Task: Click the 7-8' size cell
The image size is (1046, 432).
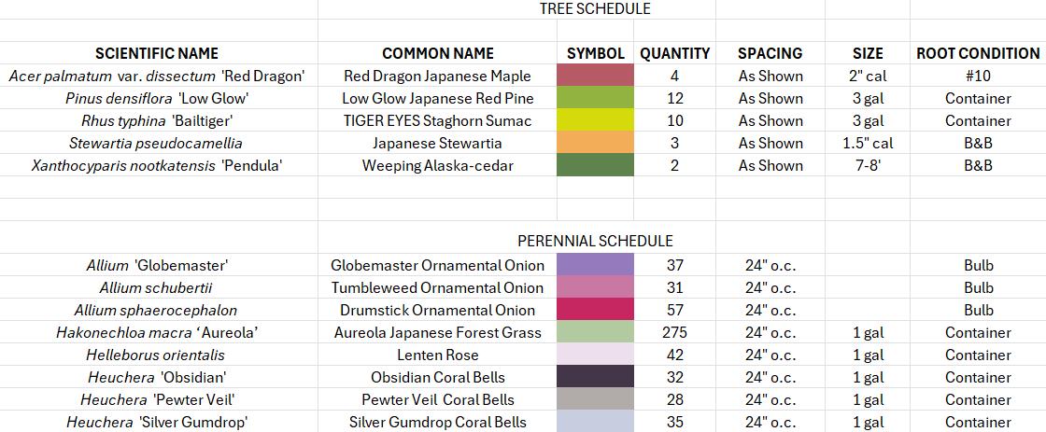Action: [867, 165]
